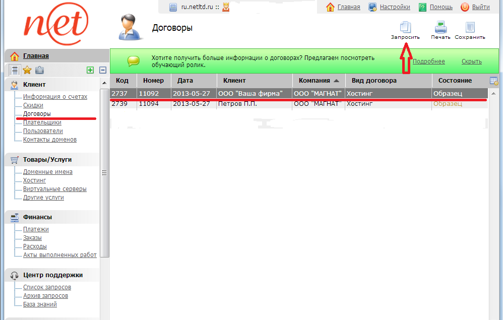Screen dimensions: 503x320
Task: Open the briefcase tab in the sidebar
Action: [39, 70]
